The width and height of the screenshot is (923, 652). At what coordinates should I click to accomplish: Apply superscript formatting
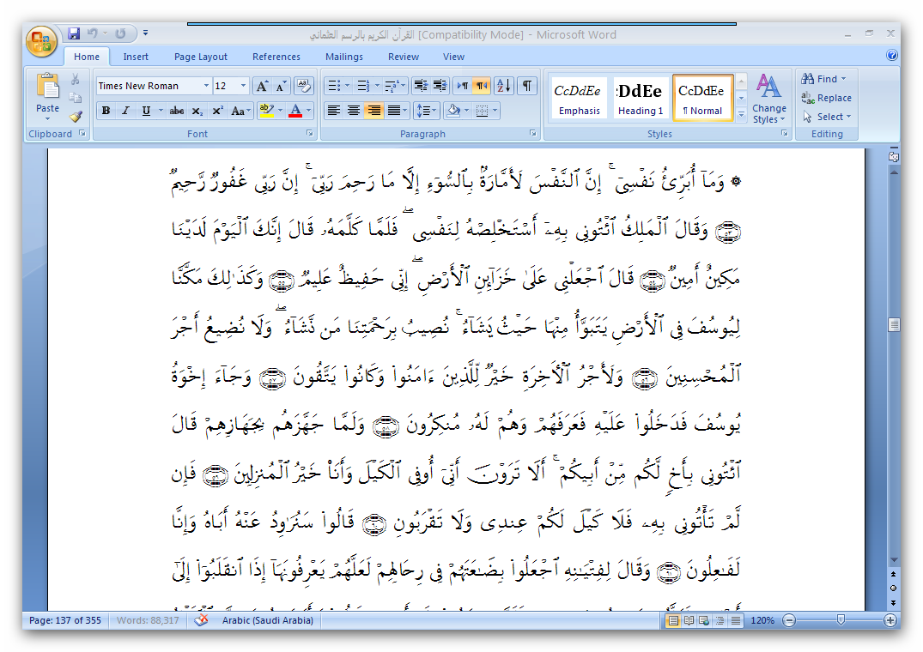(218, 111)
